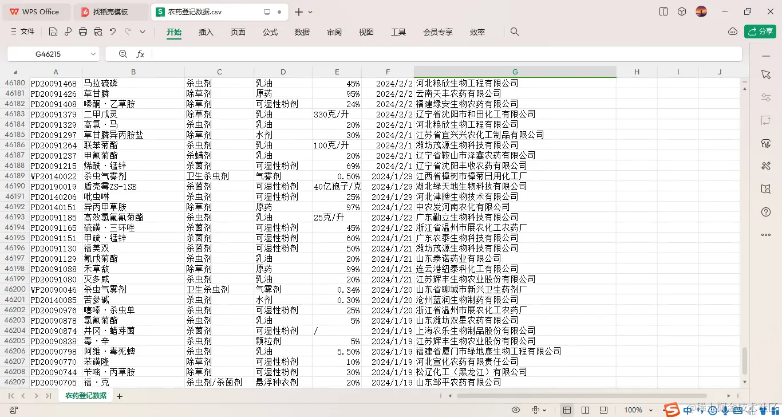Click the monitor display icon on the csv tab
Screen dimensions: 782x417
point(267,12)
